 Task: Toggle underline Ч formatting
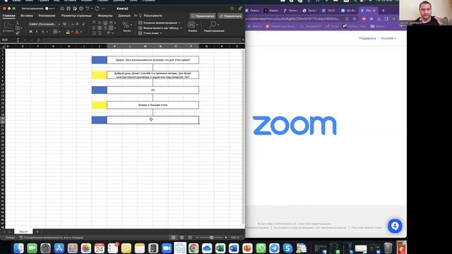point(42,32)
